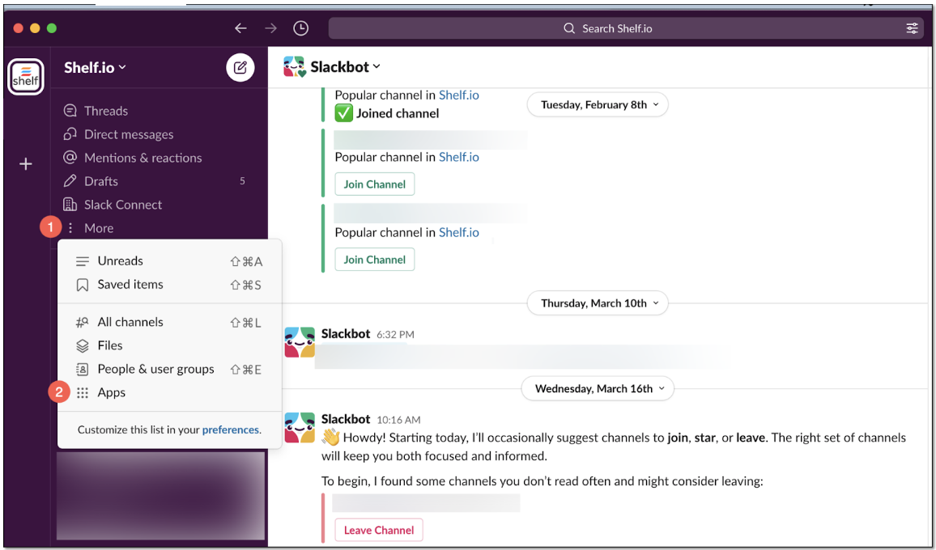936x550 pixels.
Task: Click the Drafts pencil icon
Action: (x=70, y=180)
